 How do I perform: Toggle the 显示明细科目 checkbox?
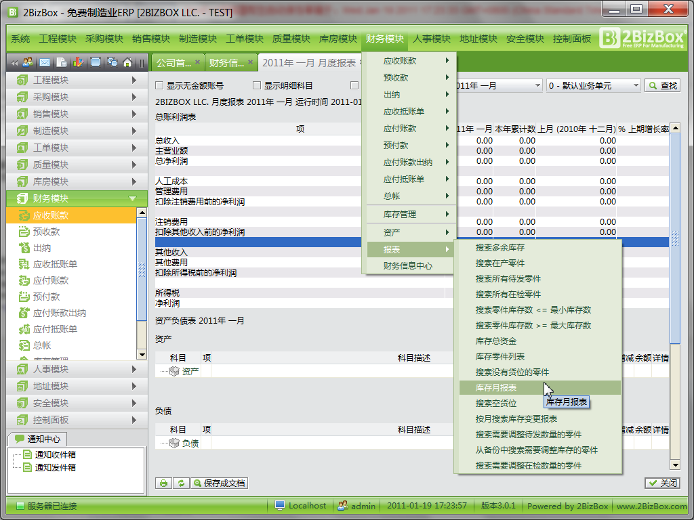257,86
